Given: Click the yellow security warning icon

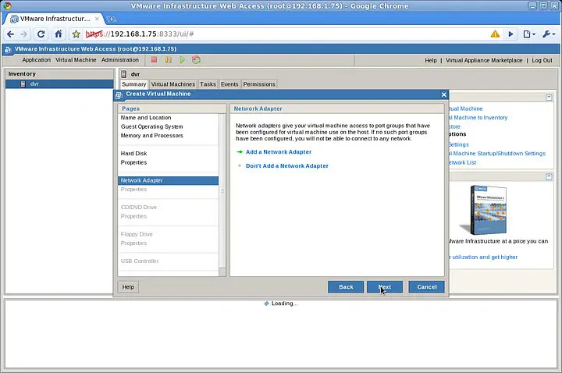Looking at the screenshot, I should [495, 34].
